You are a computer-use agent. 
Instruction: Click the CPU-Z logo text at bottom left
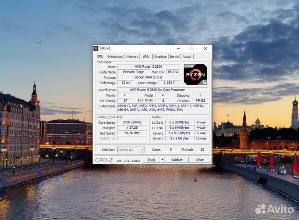pyautogui.click(x=104, y=160)
